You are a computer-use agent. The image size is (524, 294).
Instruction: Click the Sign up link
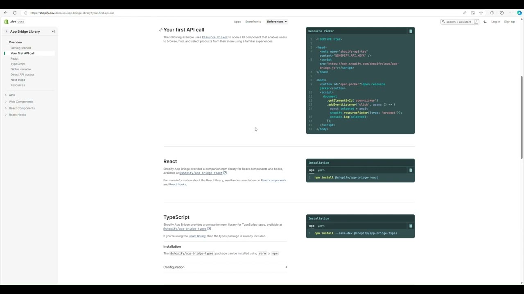coord(509,22)
